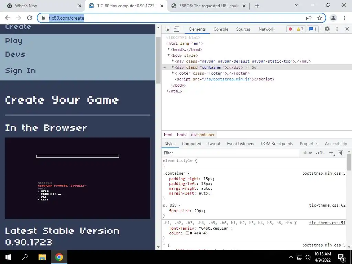This screenshot has width=352, height=264.
Task: Activate the inspect element picker icon
Action: 167,29
